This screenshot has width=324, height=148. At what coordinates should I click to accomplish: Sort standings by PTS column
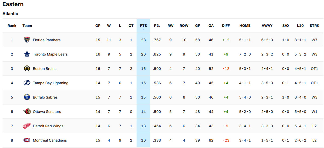(x=143, y=26)
